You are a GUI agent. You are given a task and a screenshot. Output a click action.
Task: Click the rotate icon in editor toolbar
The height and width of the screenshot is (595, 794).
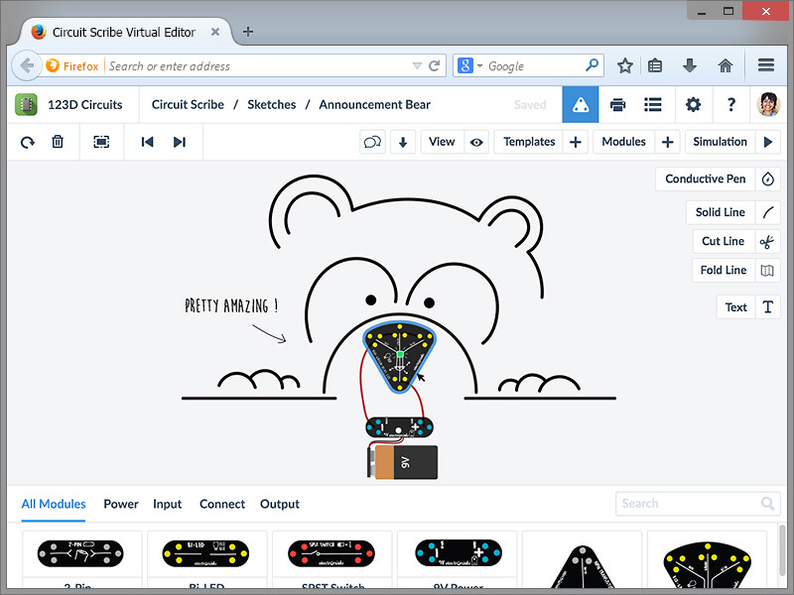(x=28, y=142)
